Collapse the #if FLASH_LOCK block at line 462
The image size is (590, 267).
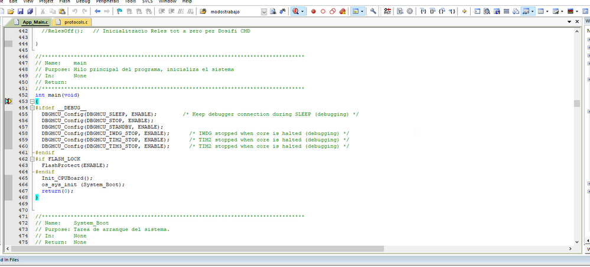pyautogui.click(x=32, y=159)
